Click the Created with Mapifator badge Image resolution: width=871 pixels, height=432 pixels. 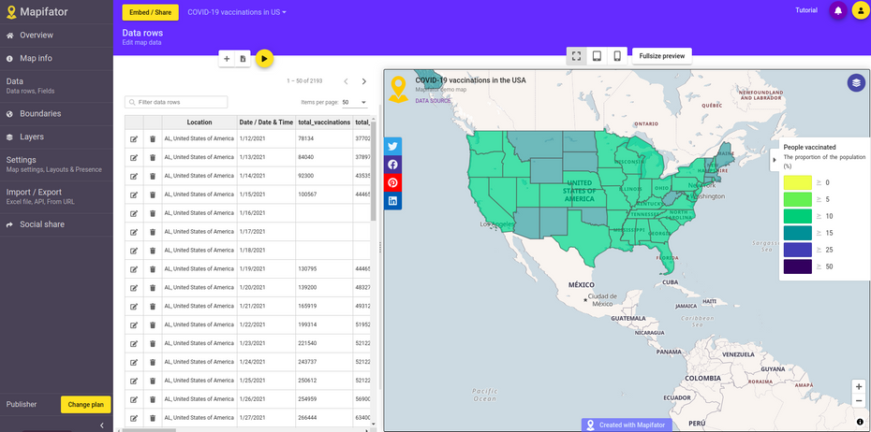pos(627,425)
